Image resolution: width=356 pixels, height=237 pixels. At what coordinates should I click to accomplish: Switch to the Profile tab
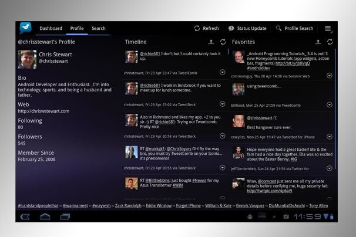click(77, 28)
